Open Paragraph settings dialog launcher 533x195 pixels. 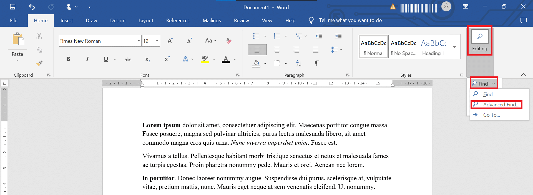348,75
